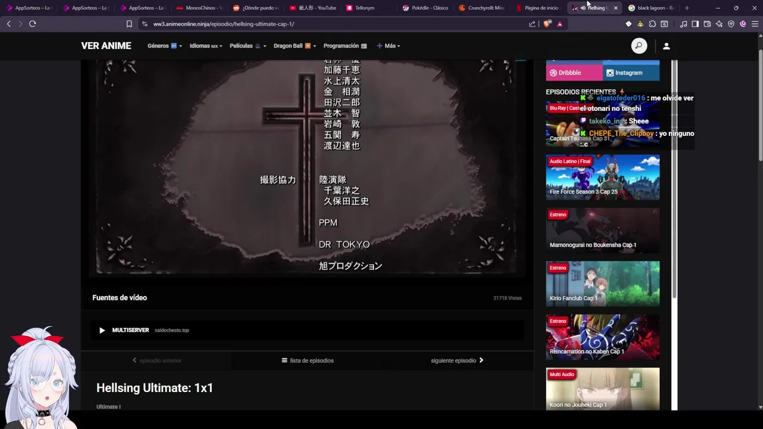Open Fire Force Season 3 Cap 25 thumbnail
763x429 pixels.
pyautogui.click(x=603, y=177)
